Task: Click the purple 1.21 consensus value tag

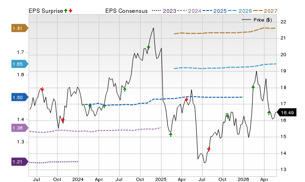Action: coord(20,162)
